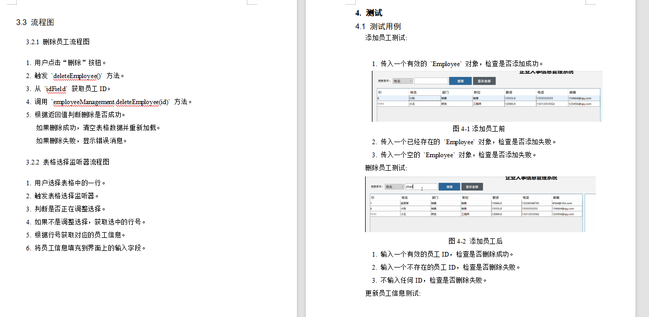The width and height of the screenshot is (649, 317).
Task: Click the search input containing zhan
Action: pyautogui.click(x=421, y=186)
